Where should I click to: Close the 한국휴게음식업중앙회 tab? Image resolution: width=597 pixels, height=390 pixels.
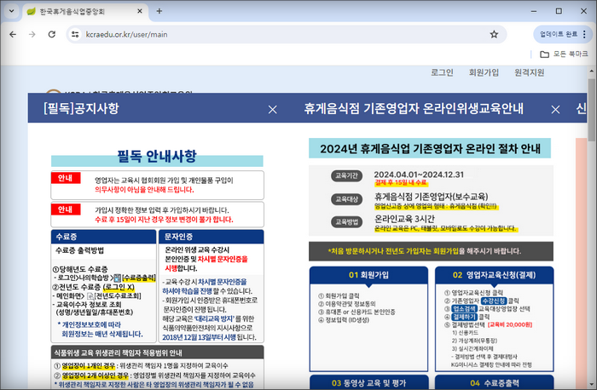(x=140, y=11)
